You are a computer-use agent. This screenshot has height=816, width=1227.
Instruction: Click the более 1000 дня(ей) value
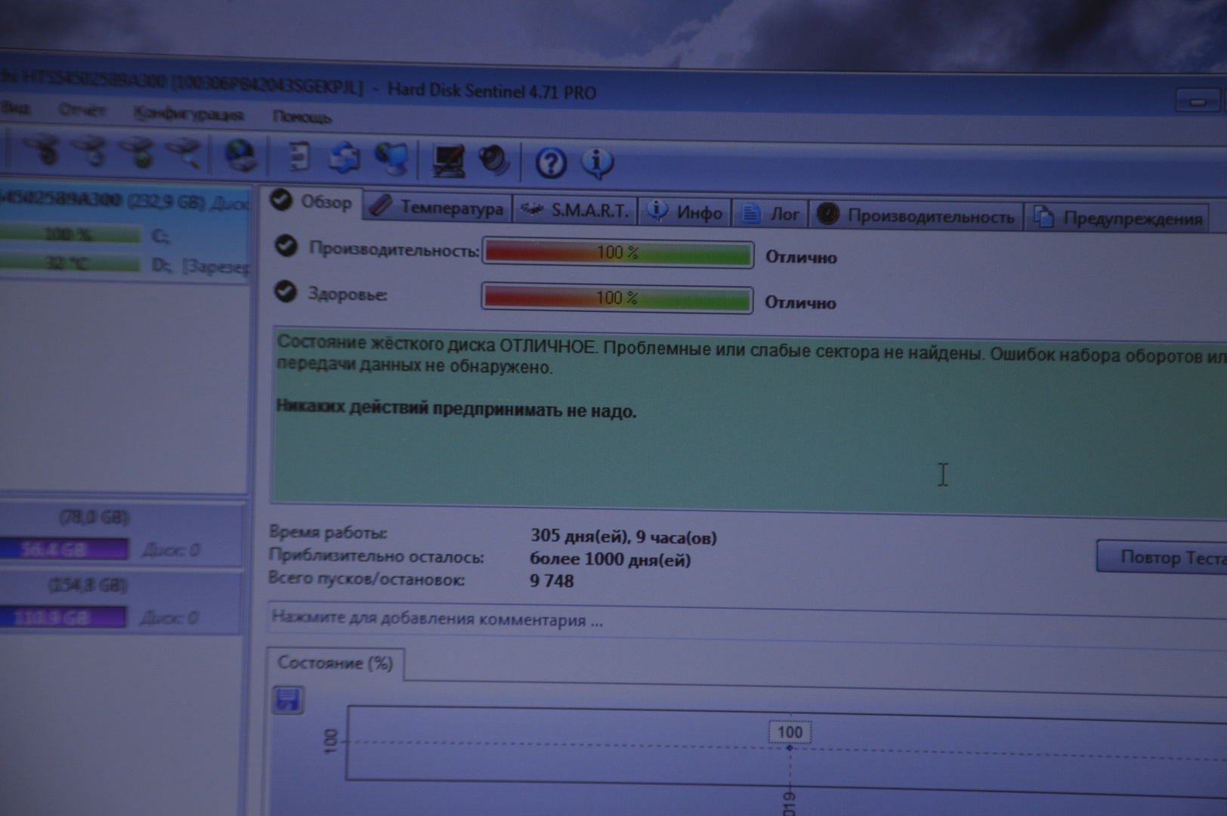610,560
